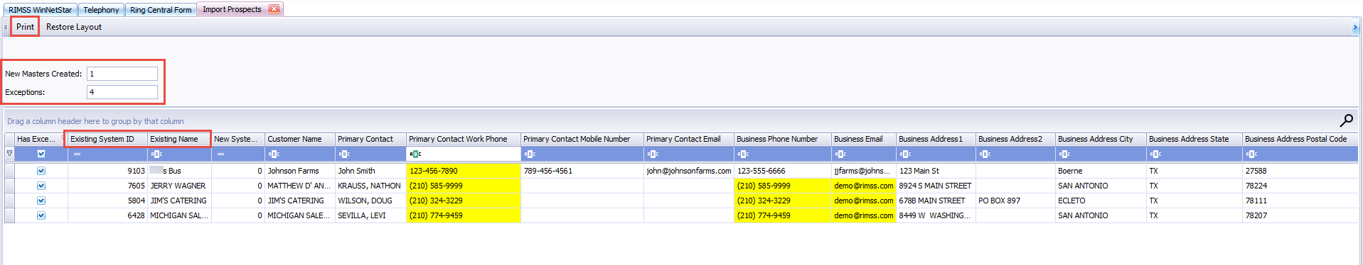Sort by Primary Contact column header

tap(370, 139)
